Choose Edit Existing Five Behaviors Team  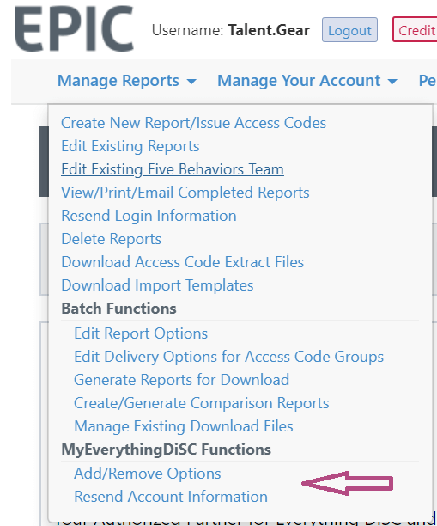(x=173, y=169)
